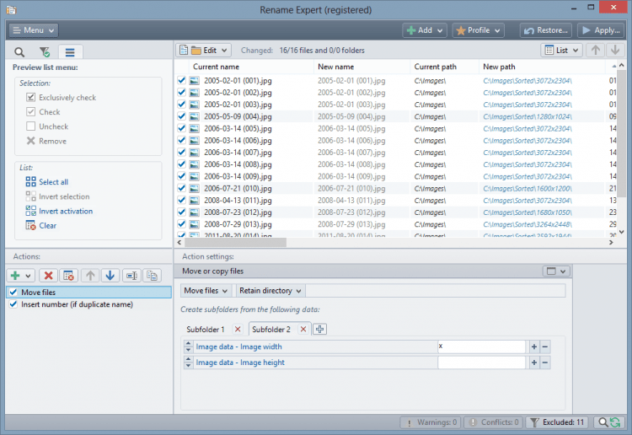632x435 pixels.
Task: Open the List view dropdown
Action: click(561, 51)
